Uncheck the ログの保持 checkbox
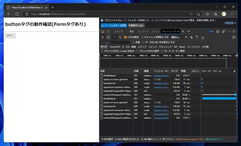 tap(125, 37)
